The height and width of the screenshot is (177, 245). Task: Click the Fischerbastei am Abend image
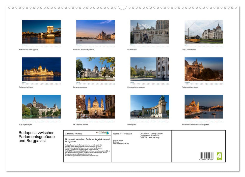[204, 69]
